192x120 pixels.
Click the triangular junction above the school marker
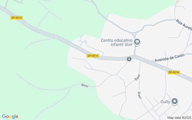(134, 34)
